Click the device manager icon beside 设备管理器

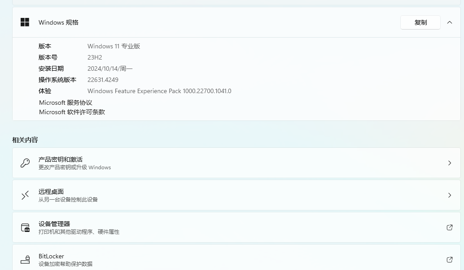point(26,227)
